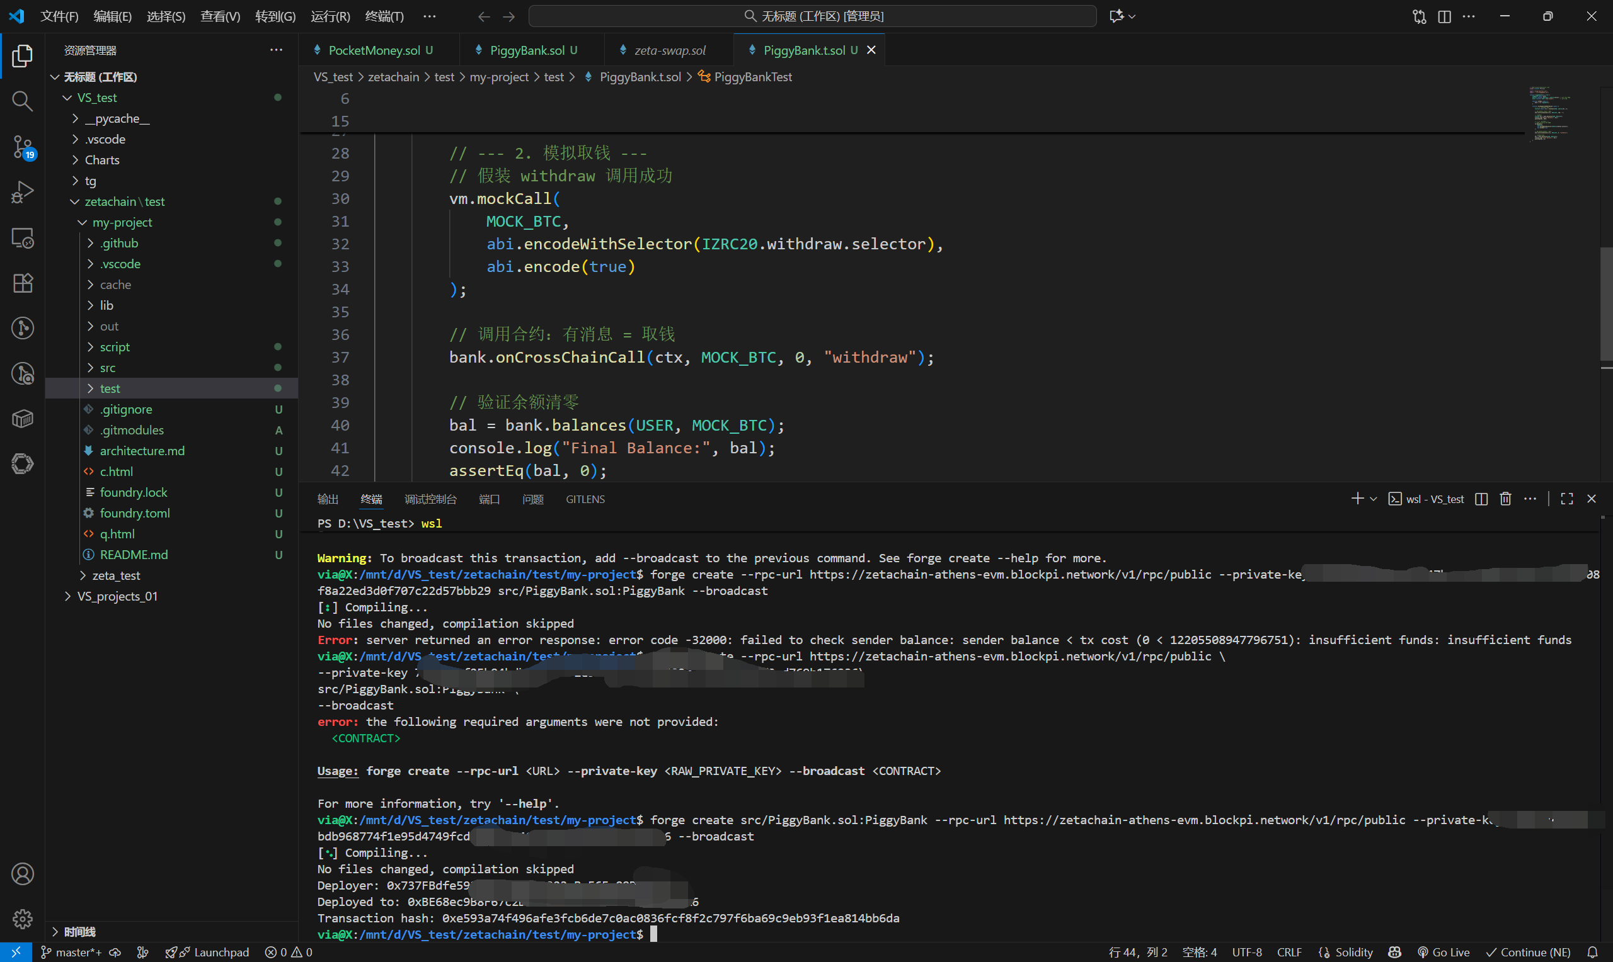Open .gitmodules file
The image size is (1613, 962).
(x=132, y=430)
